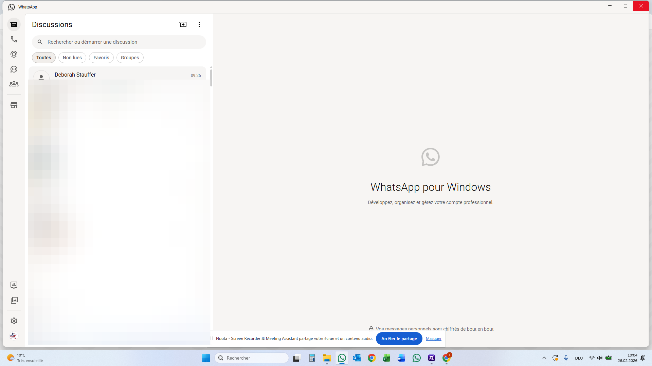Enable the Favoris filter

click(101, 58)
